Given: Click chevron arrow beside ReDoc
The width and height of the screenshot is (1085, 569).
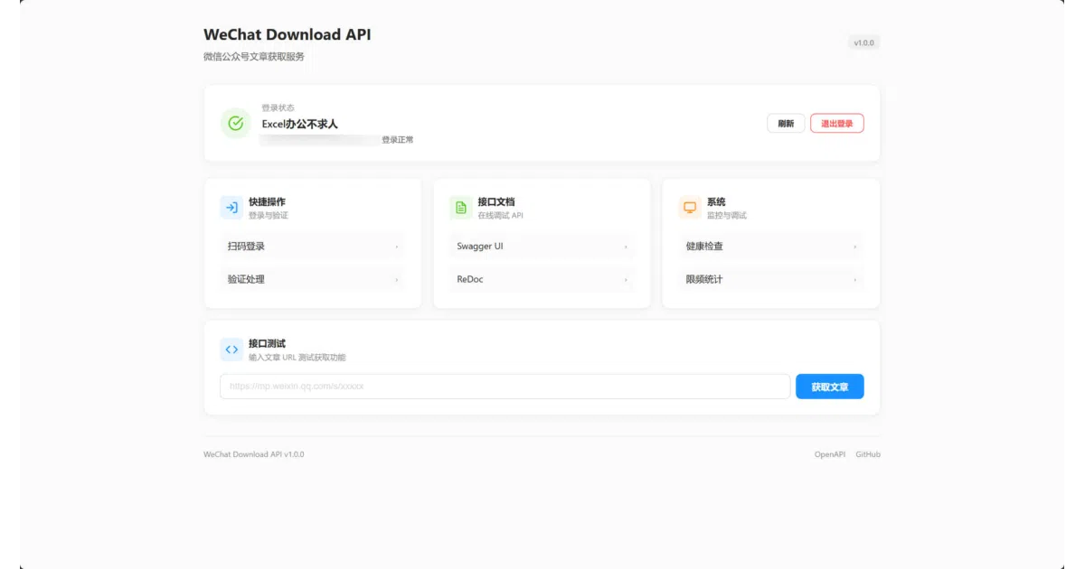Looking at the screenshot, I should tap(626, 280).
